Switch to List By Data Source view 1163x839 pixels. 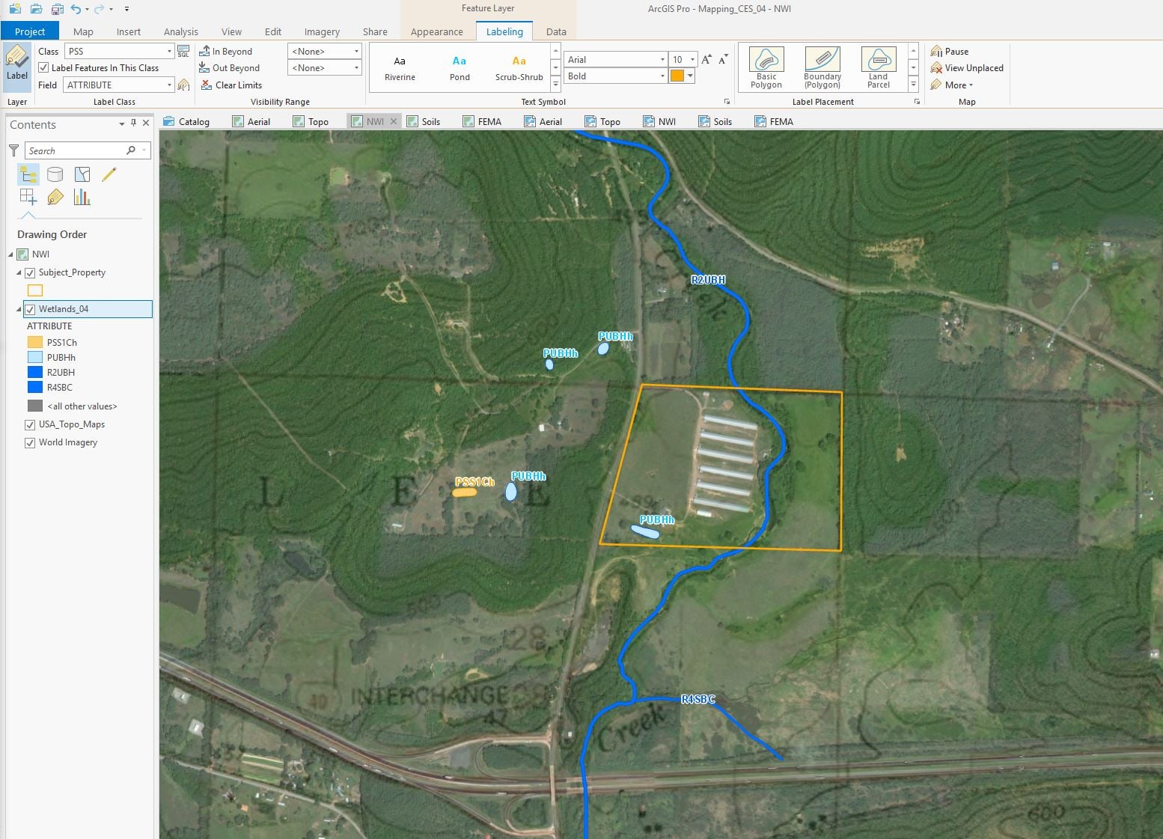point(55,174)
